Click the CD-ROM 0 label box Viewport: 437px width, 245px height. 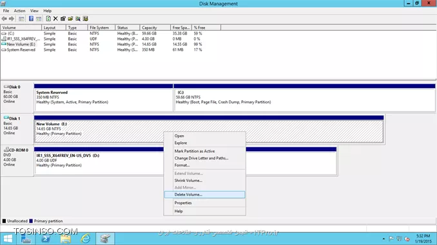click(17, 161)
